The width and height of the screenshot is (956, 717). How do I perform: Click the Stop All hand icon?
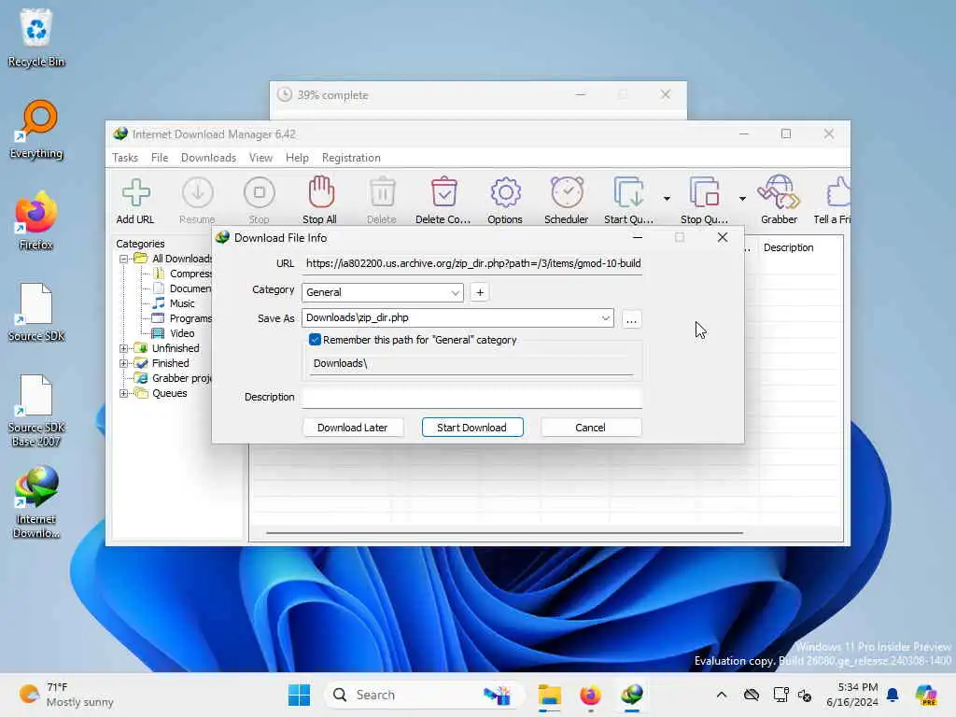point(320,200)
